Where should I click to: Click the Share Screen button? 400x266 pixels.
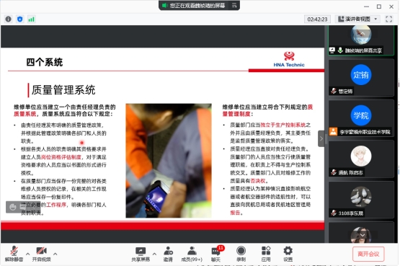click(x=141, y=254)
